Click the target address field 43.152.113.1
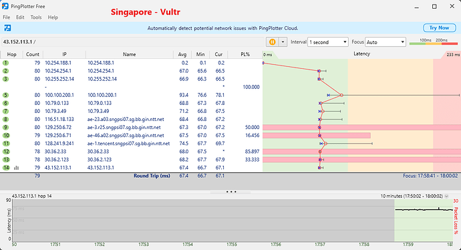The height and width of the screenshot is (250, 461). [x=132, y=41]
